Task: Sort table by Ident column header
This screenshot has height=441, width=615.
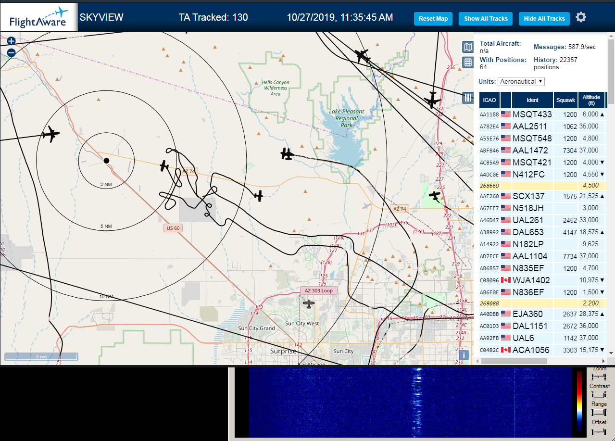Action: [x=532, y=100]
